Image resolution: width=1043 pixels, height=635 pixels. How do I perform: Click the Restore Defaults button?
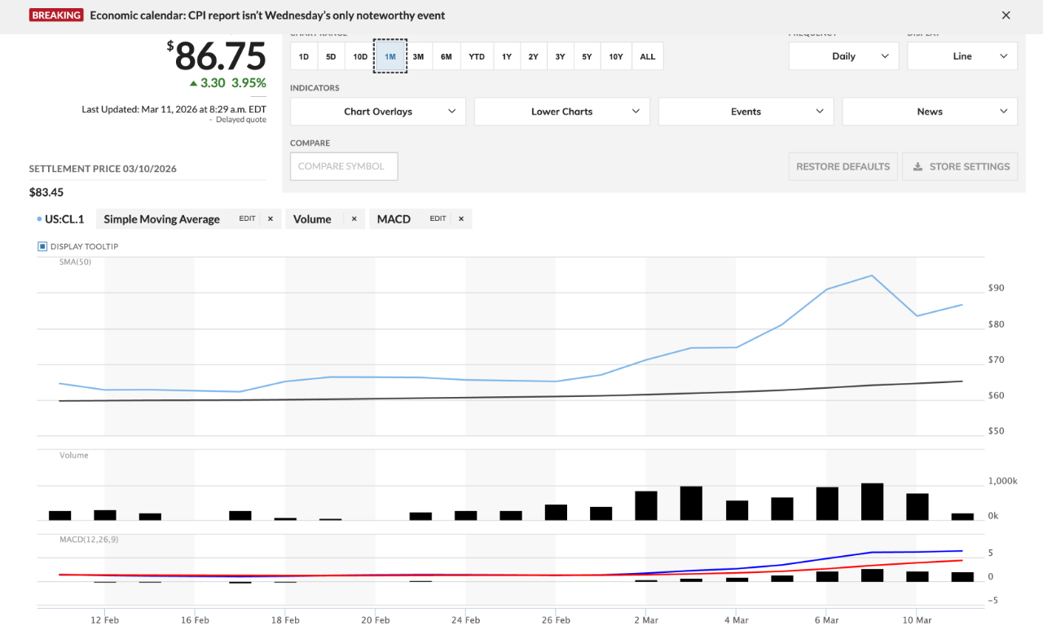coord(843,166)
